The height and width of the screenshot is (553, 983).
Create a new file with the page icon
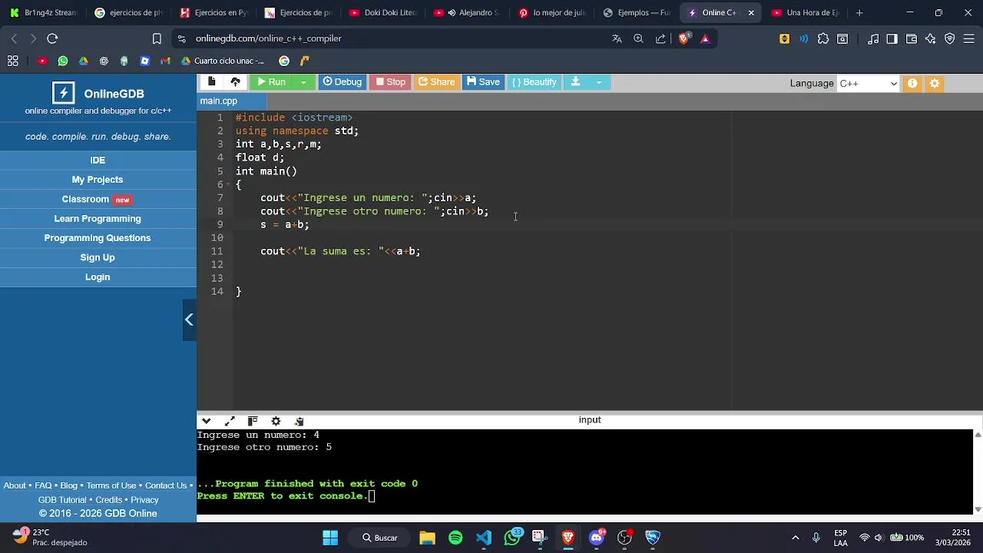point(211,82)
